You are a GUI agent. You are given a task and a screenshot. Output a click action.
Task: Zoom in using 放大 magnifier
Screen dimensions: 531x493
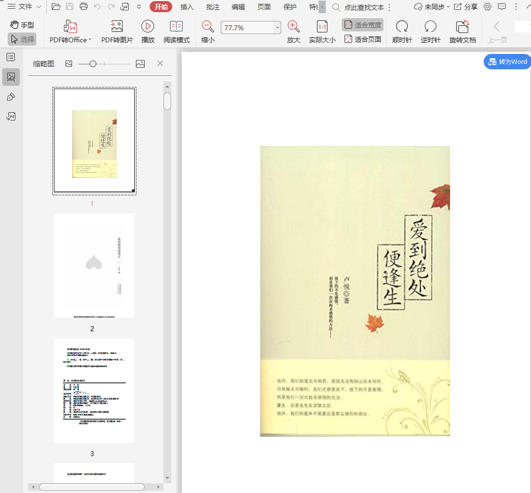click(x=294, y=26)
